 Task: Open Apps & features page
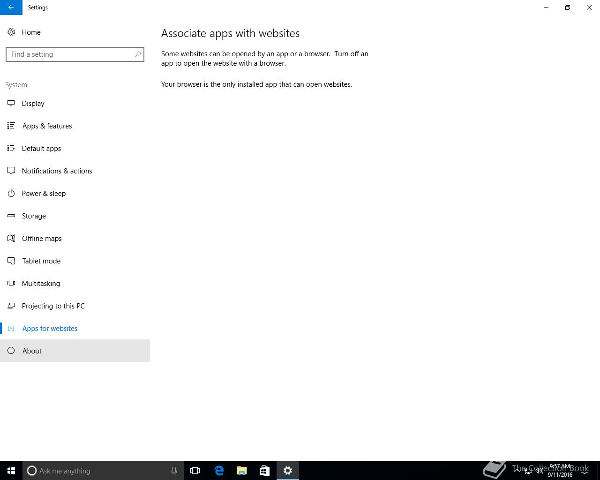pyautogui.click(x=75, y=126)
